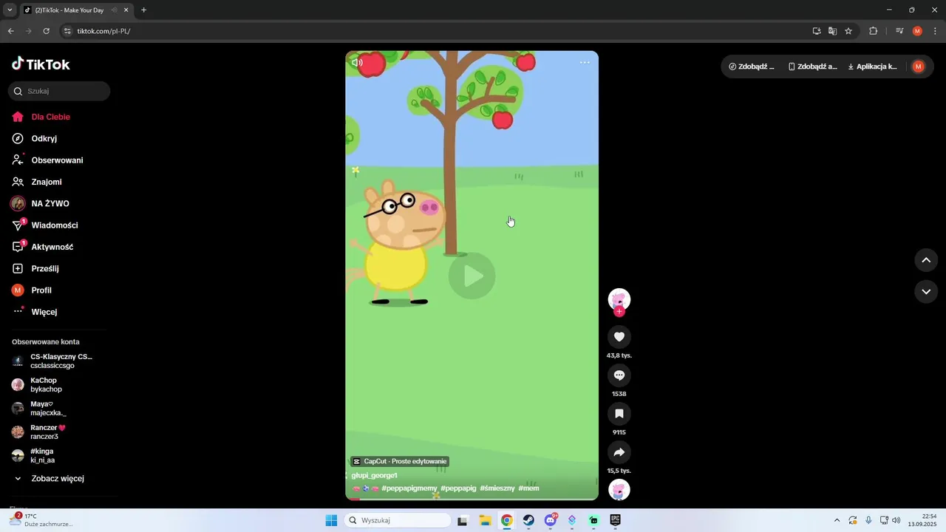The image size is (946, 532).
Task: Open #kinga ki_ni_aa account
Action: click(42, 456)
